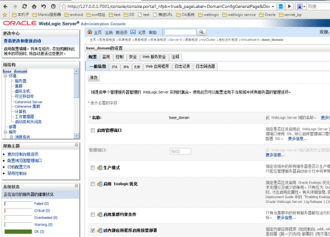Click the console home house icon

pos(90,32)
